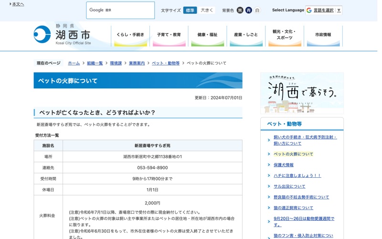This screenshot has height=239, width=382.
Task: Go to ホーム in breadcrumb
Action: click(74, 63)
